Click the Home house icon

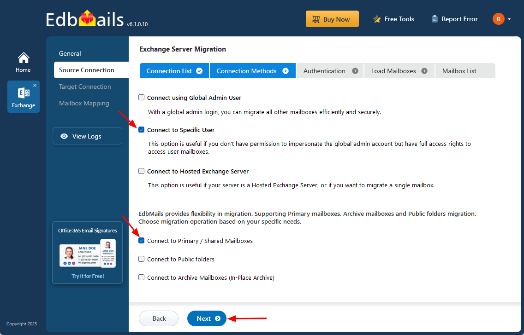[24, 58]
